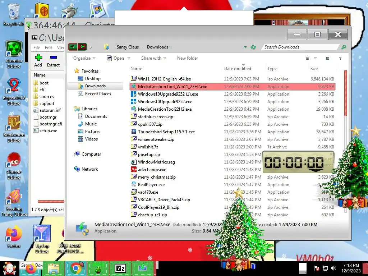Screen dimensions: 368x276
Task: Click the Action Center flag tray icon
Action: [316, 268]
